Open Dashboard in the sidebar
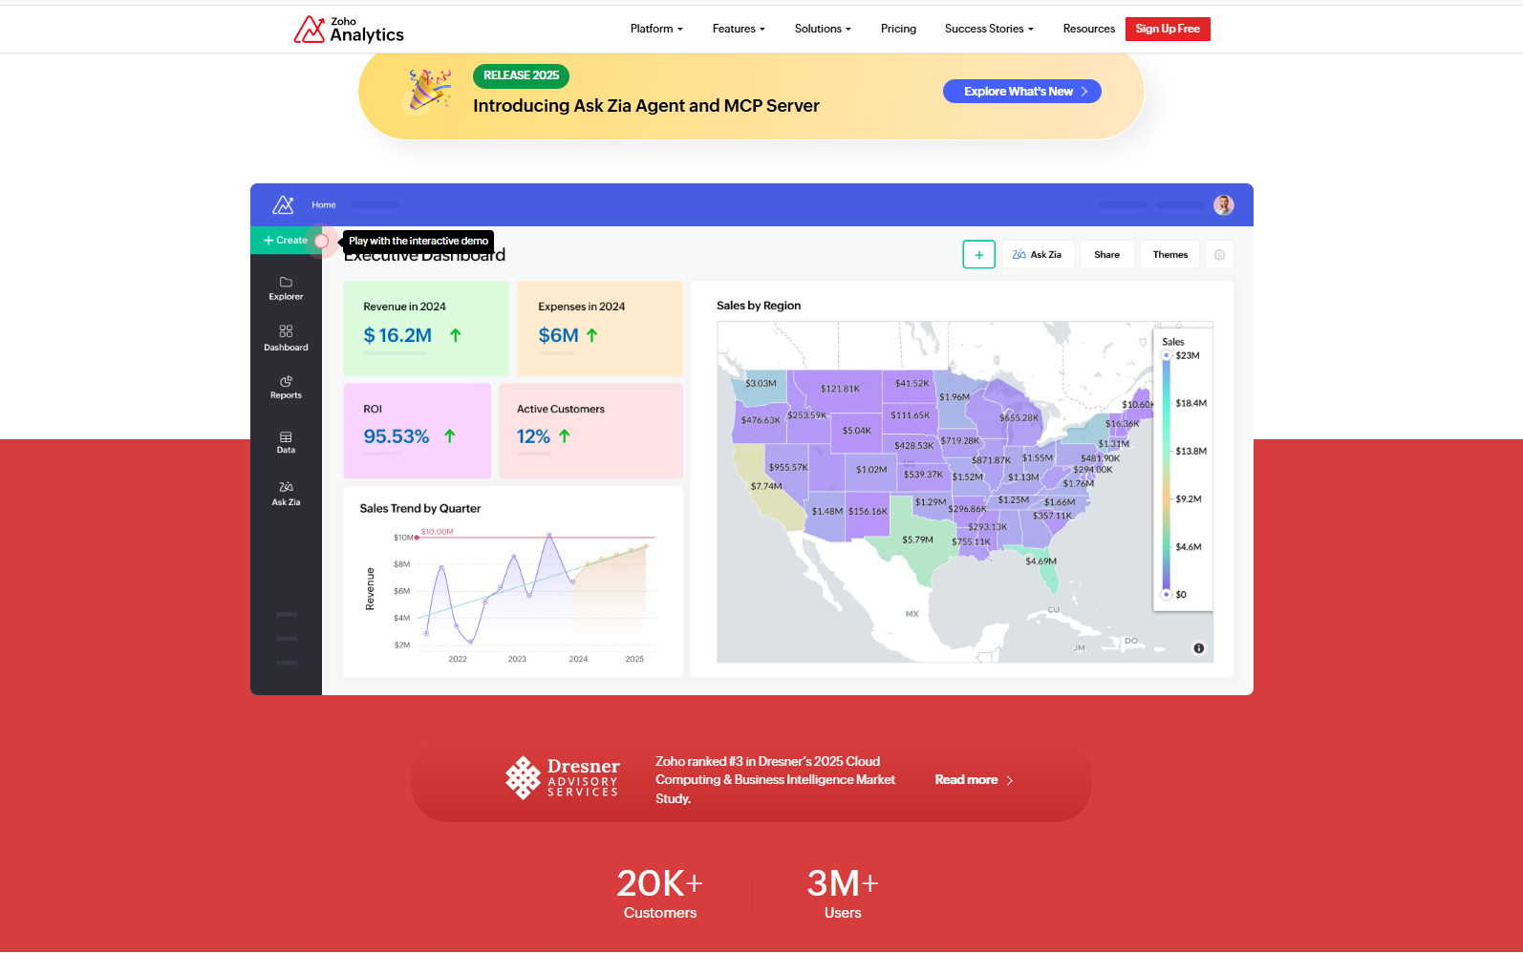 point(286,338)
